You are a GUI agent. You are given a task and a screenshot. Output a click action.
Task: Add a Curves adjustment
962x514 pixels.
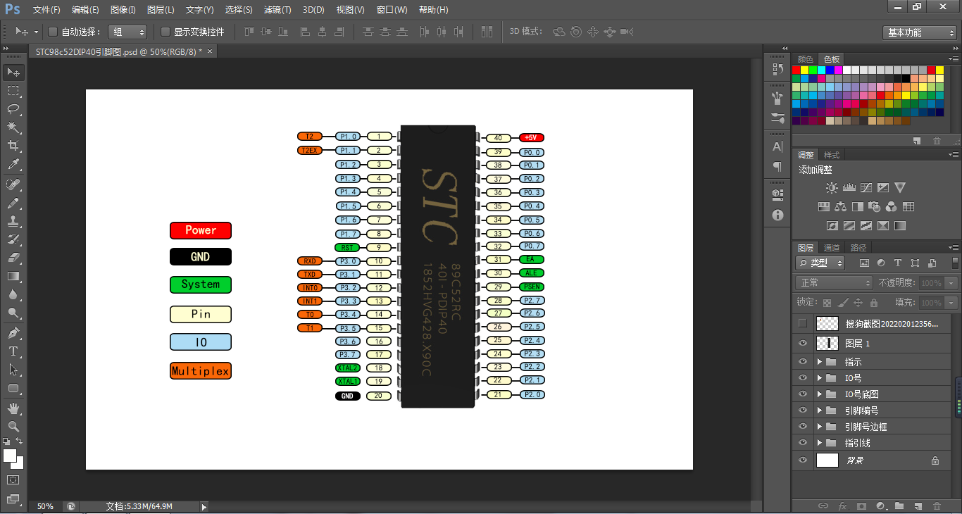click(x=866, y=188)
